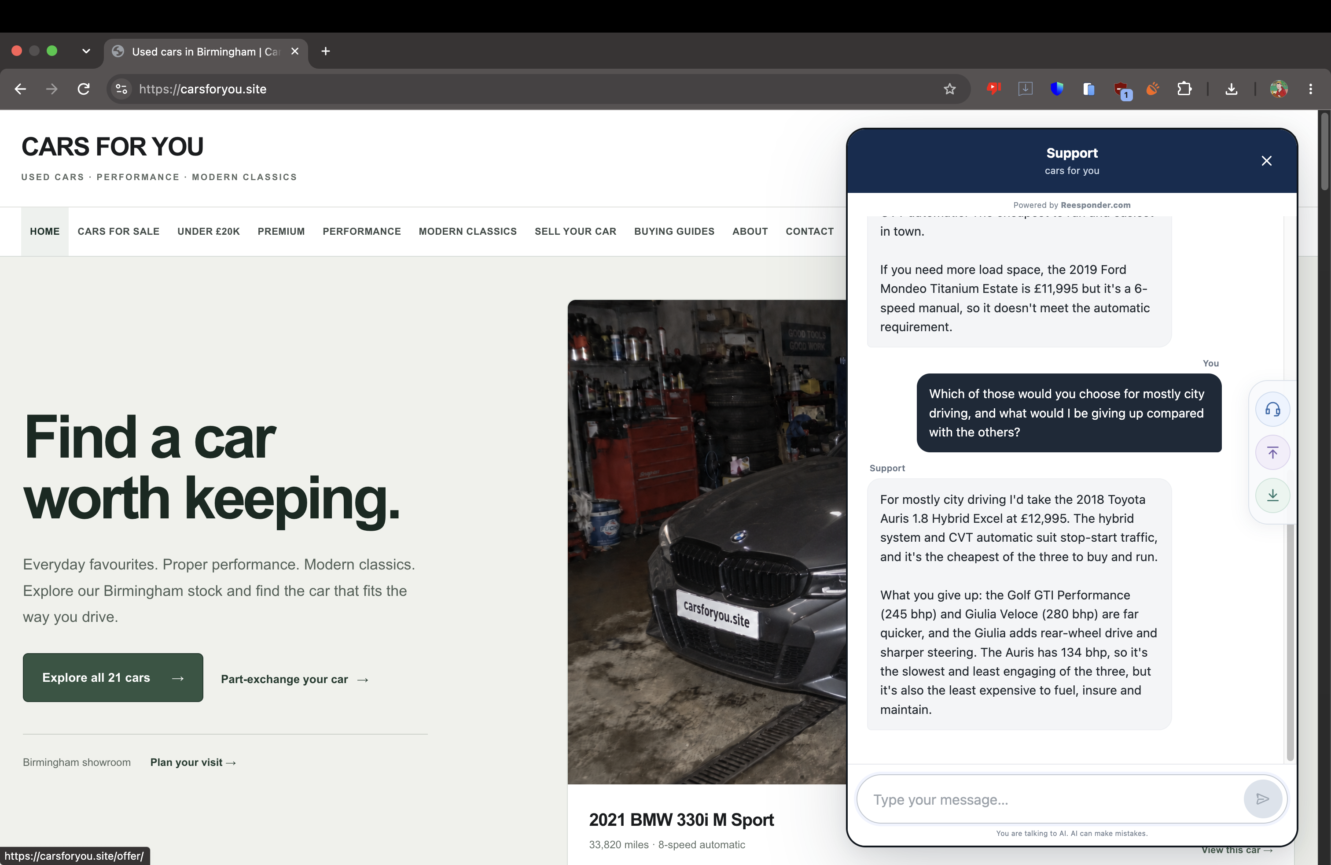Image resolution: width=1331 pixels, height=865 pixels.
Task: Go to the HOME nav item
Action: (45, 232)
